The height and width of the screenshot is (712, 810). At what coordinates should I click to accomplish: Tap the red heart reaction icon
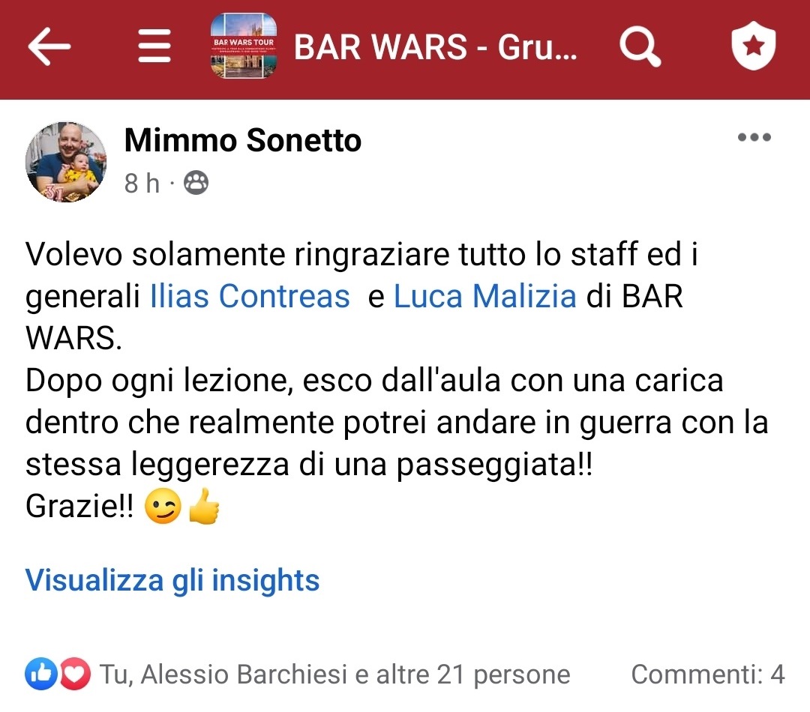[x=75, y=674]
